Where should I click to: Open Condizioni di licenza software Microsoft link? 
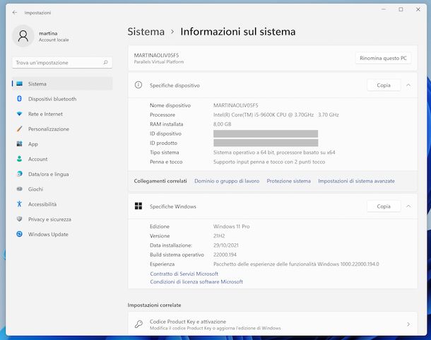[196, 281]
